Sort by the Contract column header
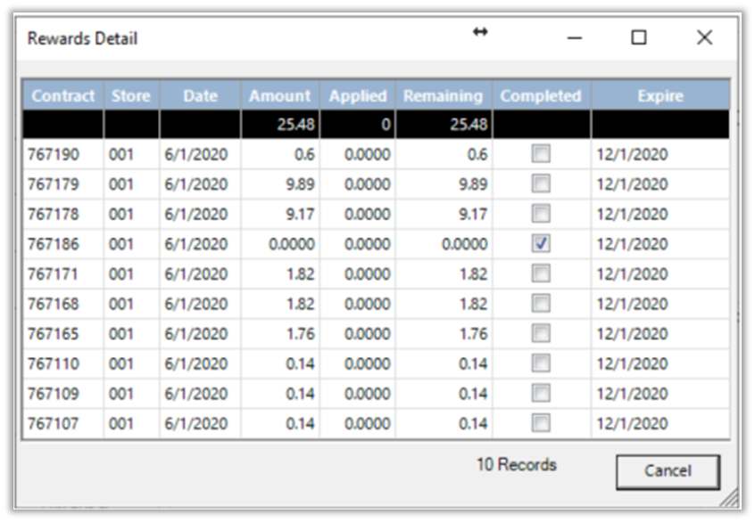Screen dimensions: 755x522 point(63,96)
